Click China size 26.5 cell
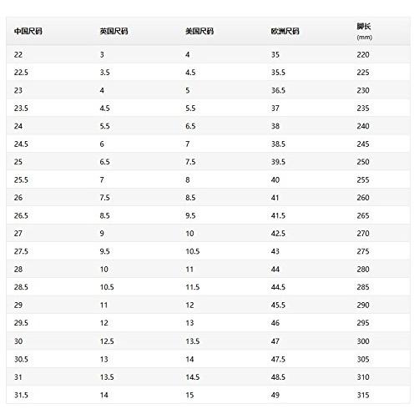Image resolution: width=414 pixels, height=414 pixels. pyautogui.click(x=21, y=215)
